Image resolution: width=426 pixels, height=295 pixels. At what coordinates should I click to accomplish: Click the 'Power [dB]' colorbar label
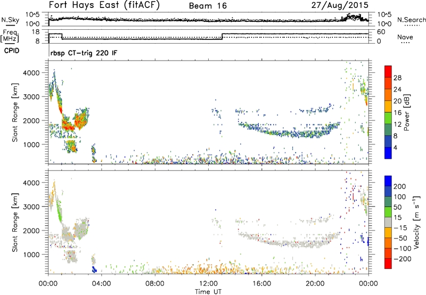(406, 112)
